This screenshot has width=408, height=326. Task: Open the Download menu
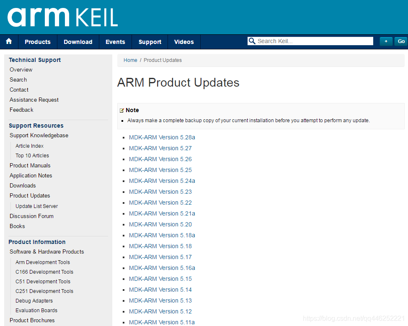78,42
